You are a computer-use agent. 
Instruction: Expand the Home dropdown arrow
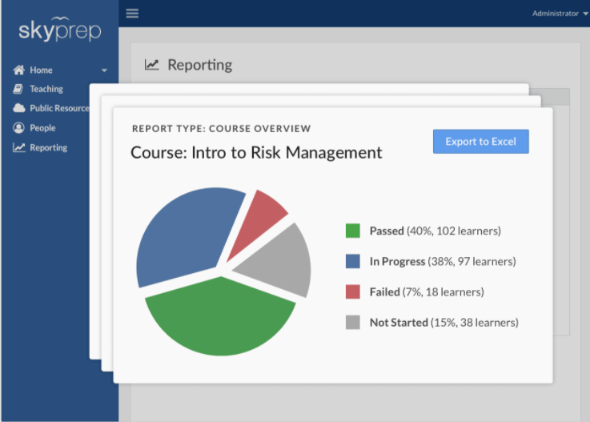click(104, 70)
